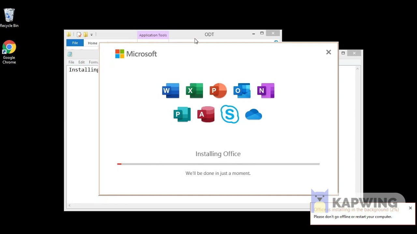Dismiss the background install notification
The height and width of the screenshot is (234, 417).
click(x=410, y=208)
